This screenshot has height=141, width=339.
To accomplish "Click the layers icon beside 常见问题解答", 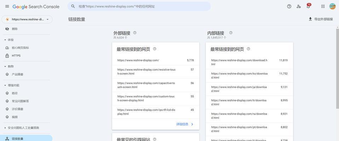I will (x=7, y=101).
